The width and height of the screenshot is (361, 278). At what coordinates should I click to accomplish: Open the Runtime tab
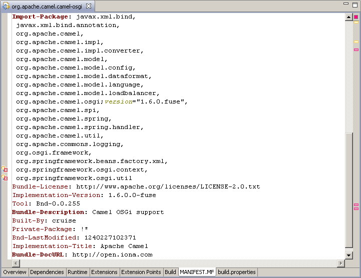77,272
